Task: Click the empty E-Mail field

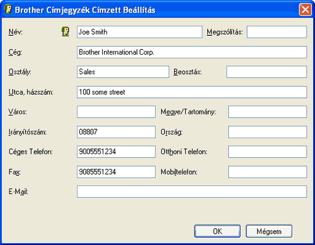Action: click(x=192, y=192)
